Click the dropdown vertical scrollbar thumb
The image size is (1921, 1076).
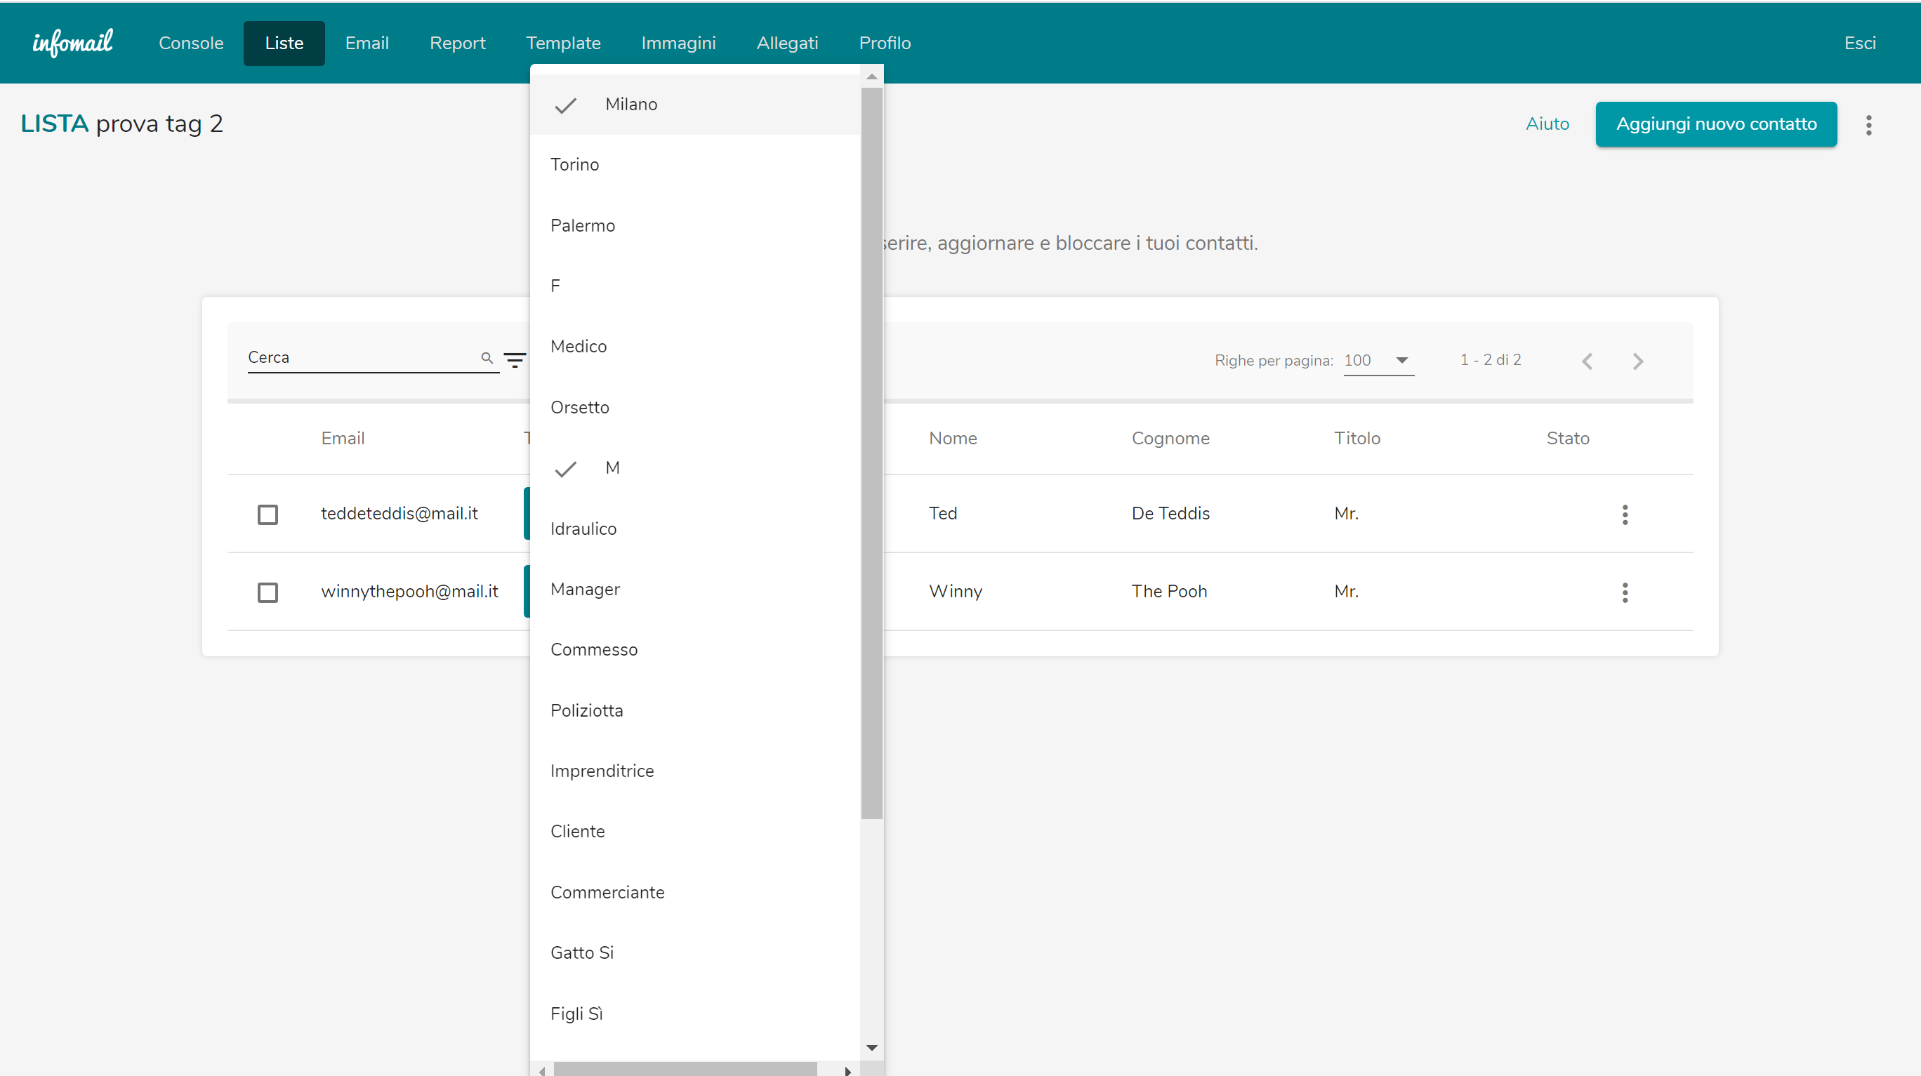click(871, 453)
